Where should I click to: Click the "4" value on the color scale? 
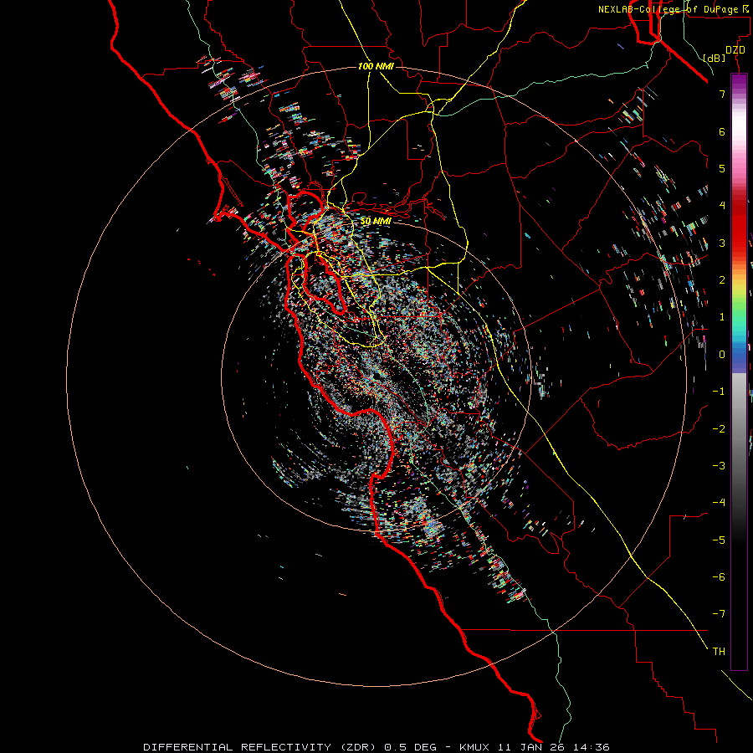[722, 206]
